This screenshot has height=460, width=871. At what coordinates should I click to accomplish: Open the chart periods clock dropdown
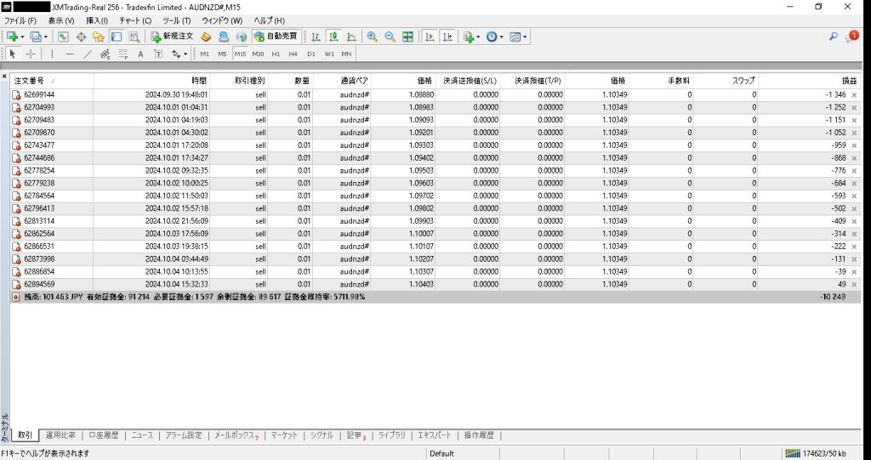(501, 37)
